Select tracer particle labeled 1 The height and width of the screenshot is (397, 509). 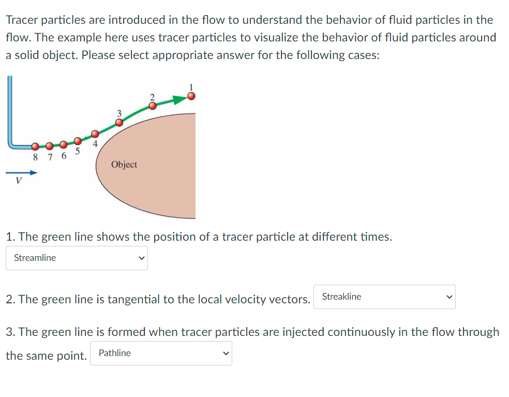pos(191,96)
